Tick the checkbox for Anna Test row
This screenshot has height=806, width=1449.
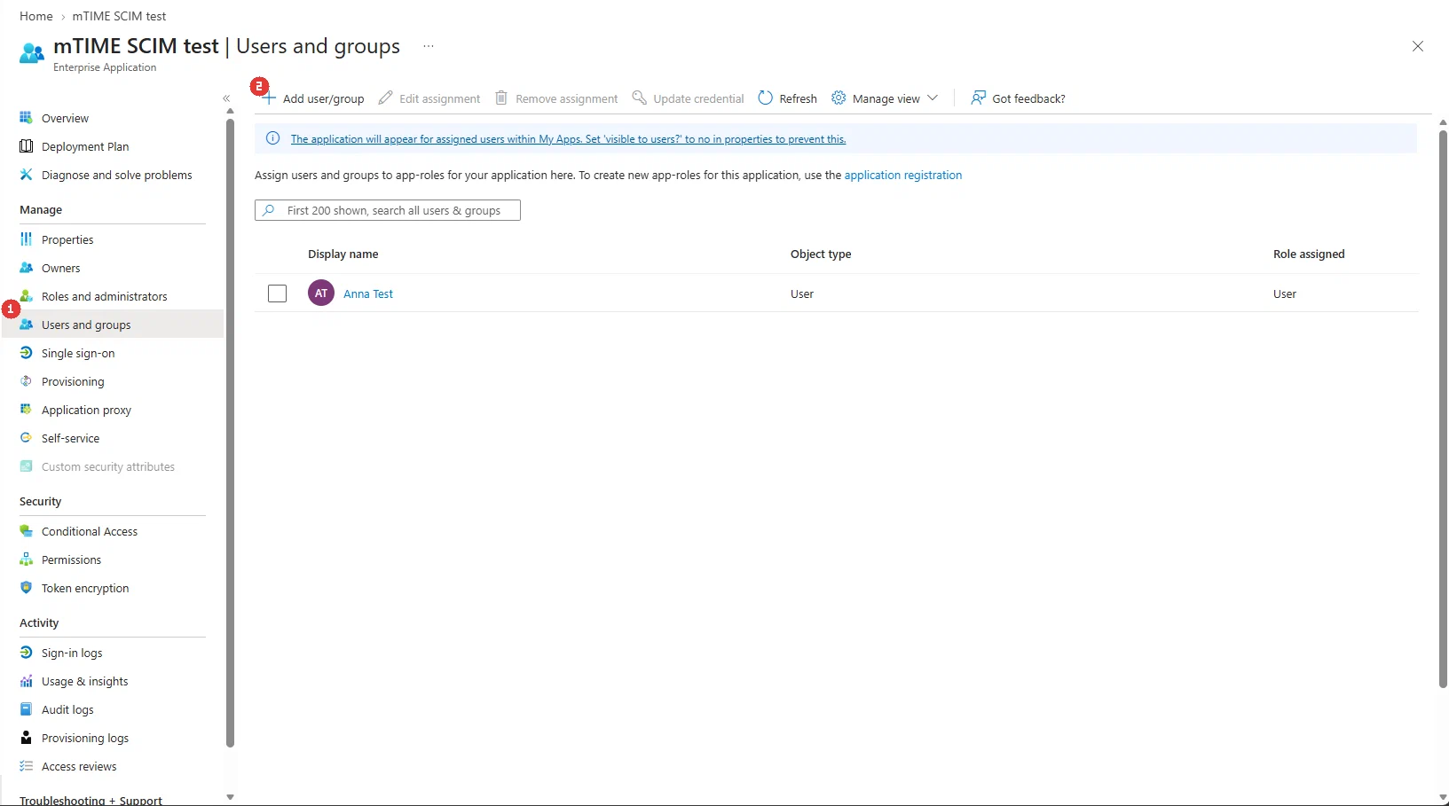(x=277, y=293)
